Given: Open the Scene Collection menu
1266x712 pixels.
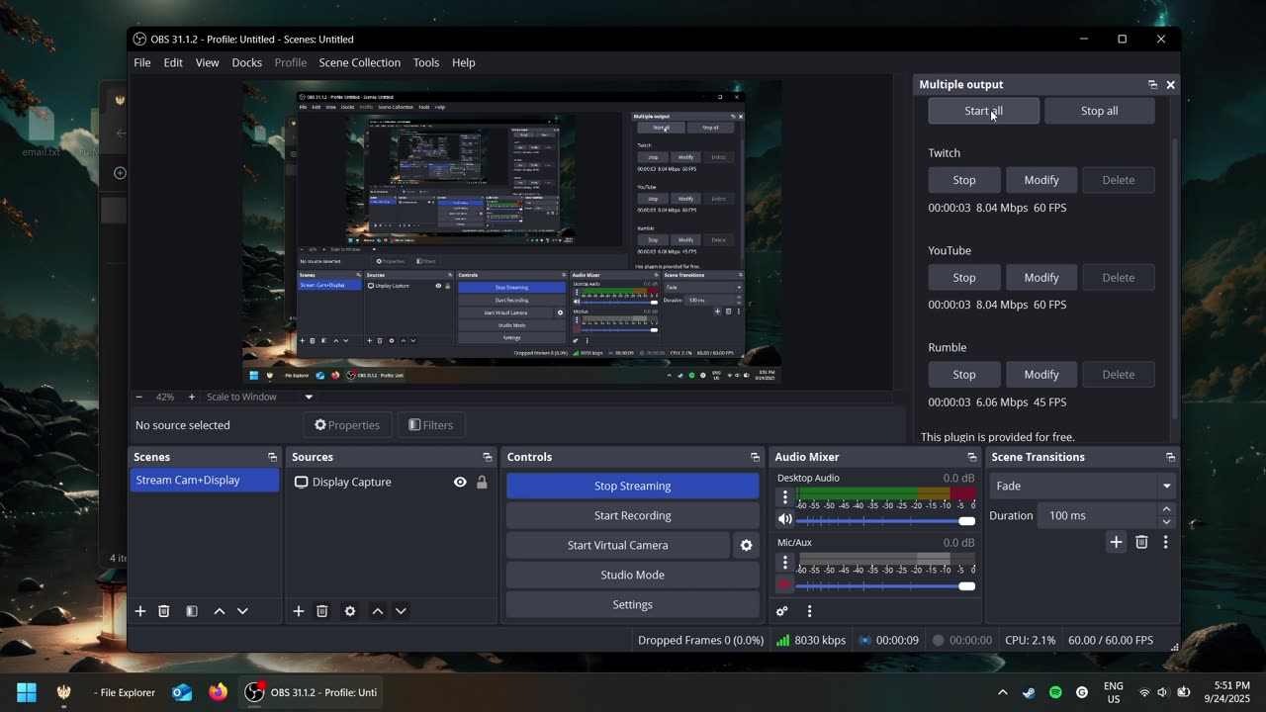Looking at the screenshot, I should (360, 62).
